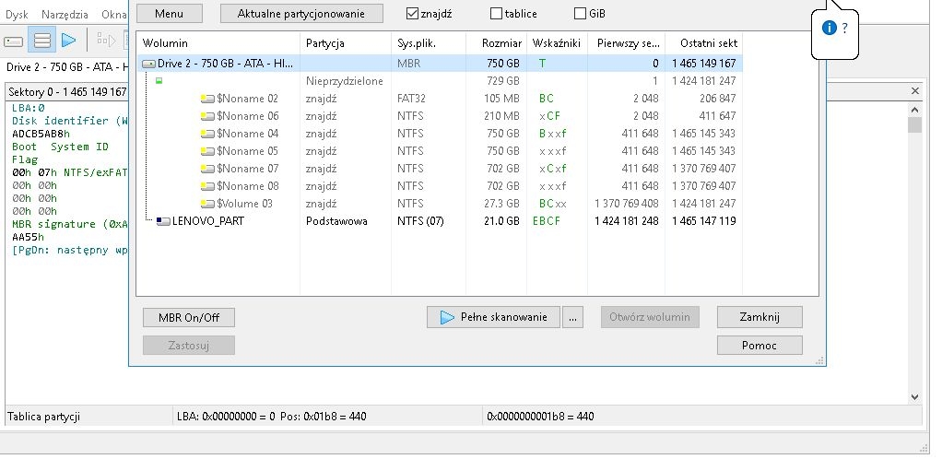The image size is (942, 459).
Task: Click the green unallocated space icon
Action: coord(159,80)
